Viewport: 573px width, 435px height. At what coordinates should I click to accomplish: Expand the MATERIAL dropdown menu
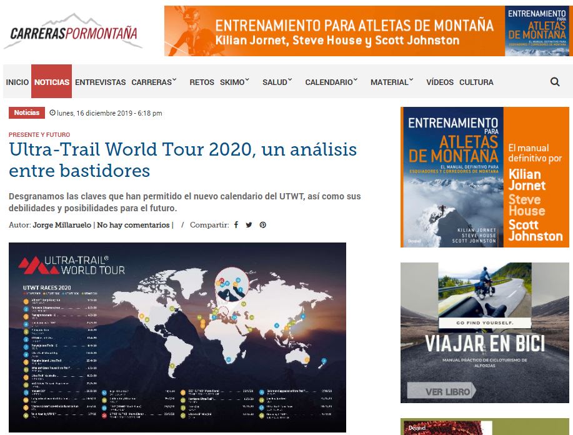pyautogui.click(x=392, y=82)
